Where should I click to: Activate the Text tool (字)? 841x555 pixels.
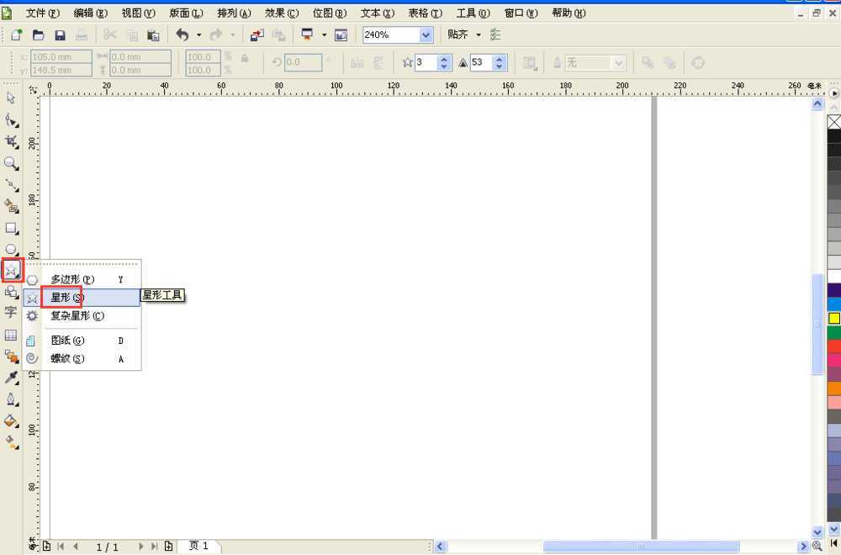pyautogui.click(x=11, y=312)
